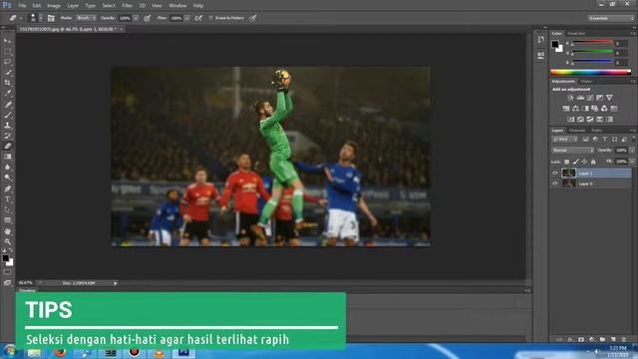Select the Zoom tool

pyautogui.click(x=7, y=241)
